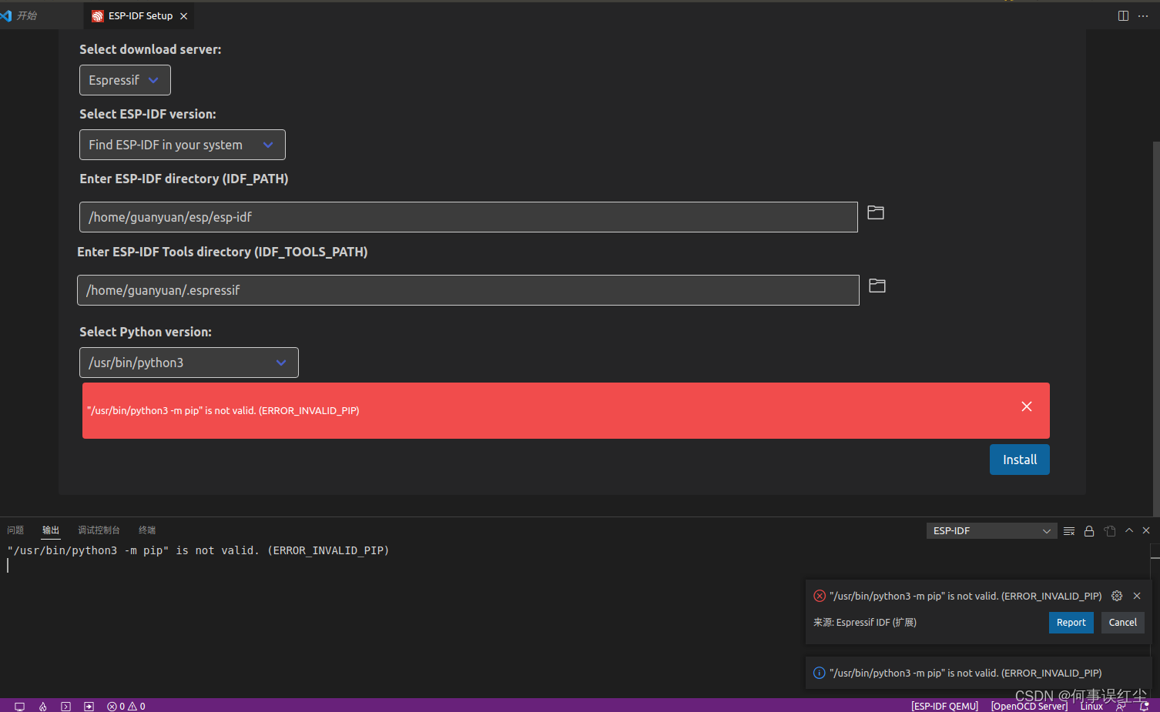Screen dimensions: 1160x712
Task: Click the red error icon in the notification
Action: 820,596
